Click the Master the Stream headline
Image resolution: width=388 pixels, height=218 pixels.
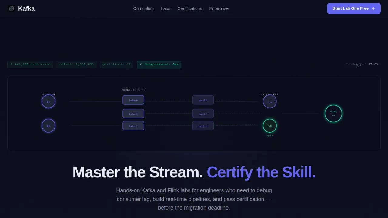[x=138, y=172]
